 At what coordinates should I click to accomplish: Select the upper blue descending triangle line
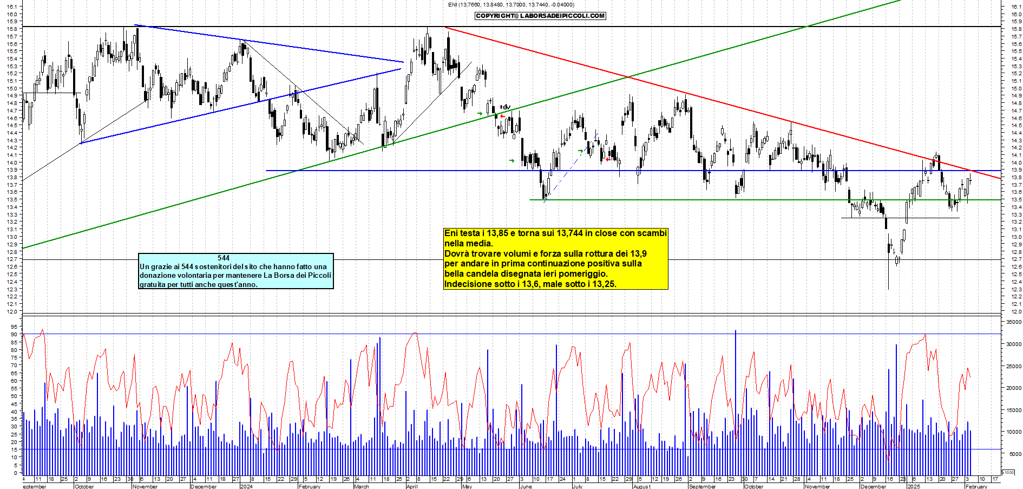tap(269, 43)
